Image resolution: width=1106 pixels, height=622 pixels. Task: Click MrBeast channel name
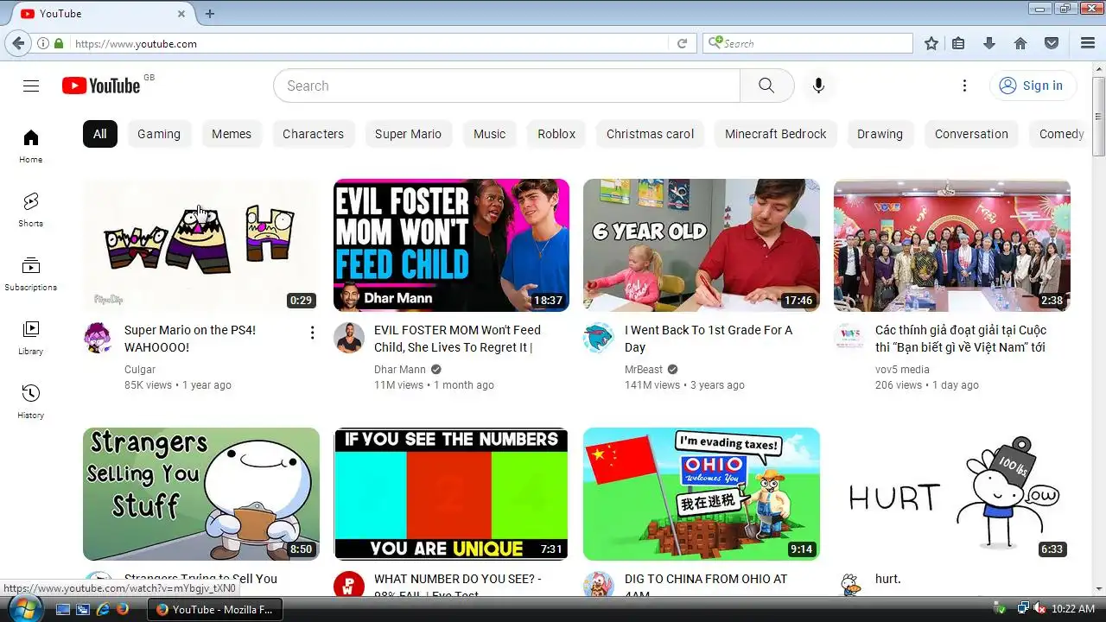click(644, 370)
